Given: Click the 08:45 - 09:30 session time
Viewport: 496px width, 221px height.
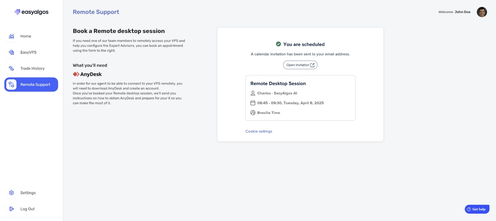Looking at the screenshot, I should 290,103.
